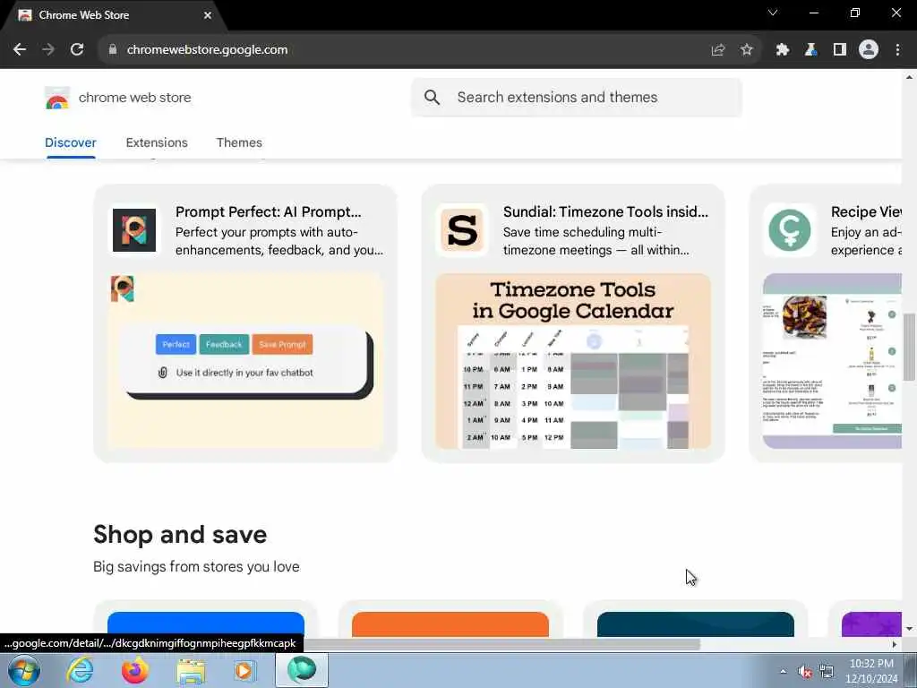Switch to the Extensions tab

157,142
